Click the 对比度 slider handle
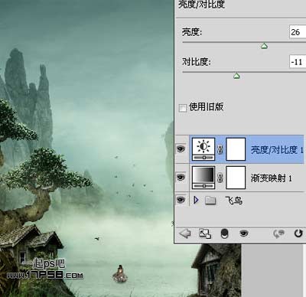 pos(236,76)
